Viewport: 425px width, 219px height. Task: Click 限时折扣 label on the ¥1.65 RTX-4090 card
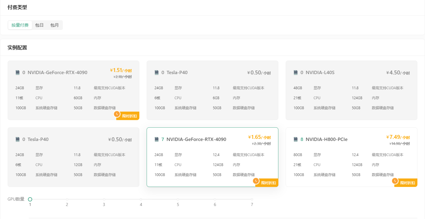pyautogui.click(x=268, y=183)
